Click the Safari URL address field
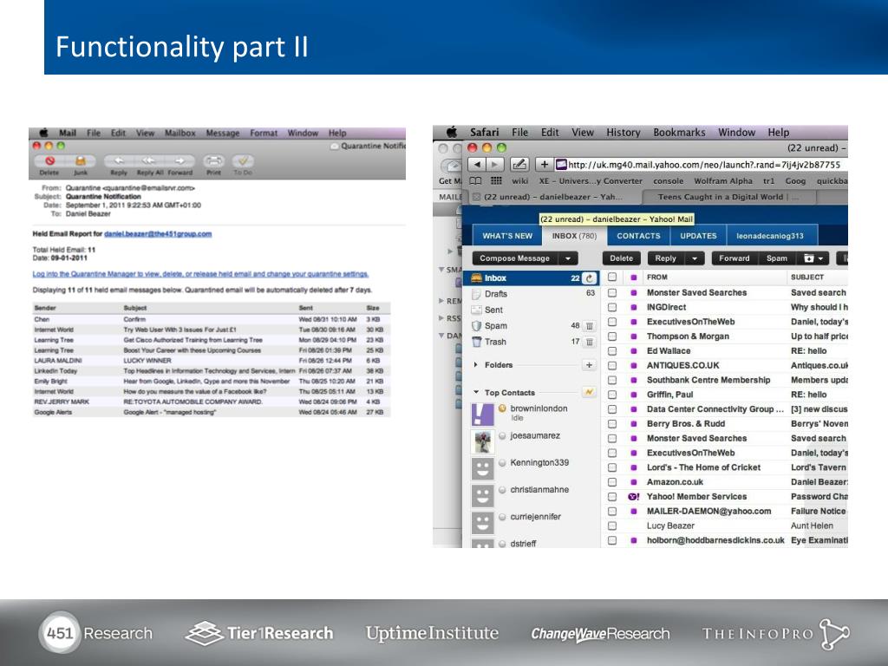The width and height of the screenshot is (888, 666). coord(701,164)
